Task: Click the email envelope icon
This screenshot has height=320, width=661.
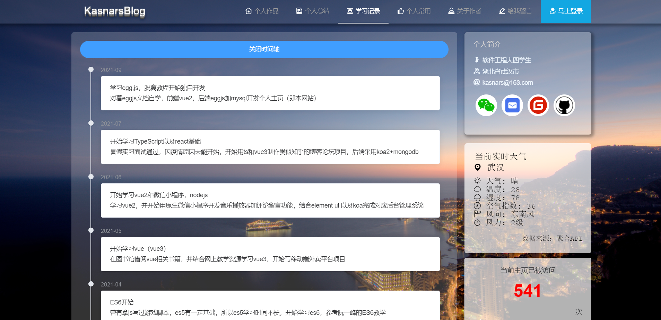Action: tap(512, 105)
